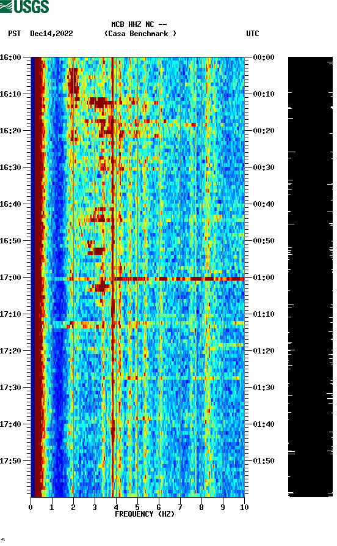Click the black seismogram trace panel
The height and width of the screenshot is (546, 337).
click(x=310, y=277)
